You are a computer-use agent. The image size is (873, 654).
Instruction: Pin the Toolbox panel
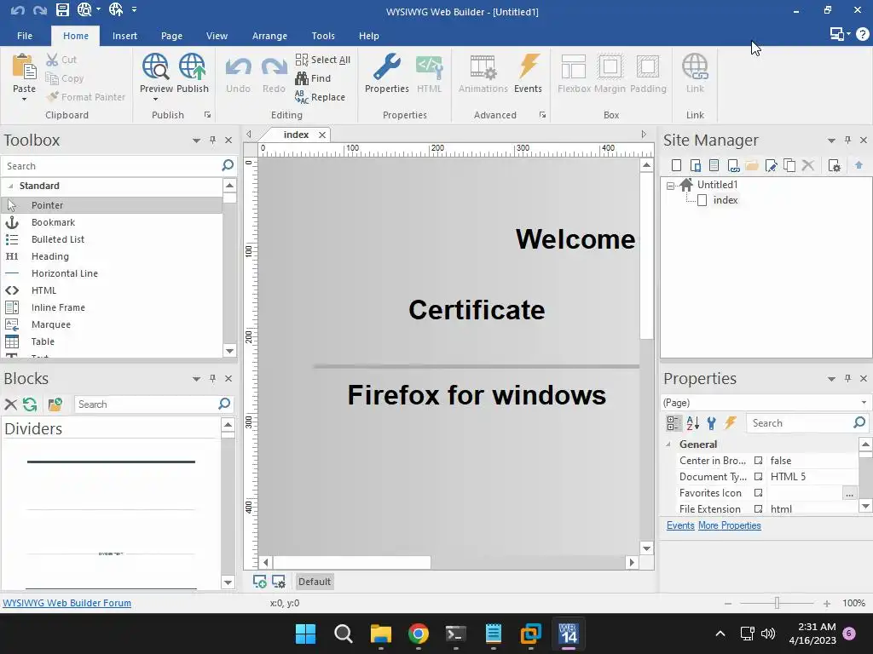(212, 141)
